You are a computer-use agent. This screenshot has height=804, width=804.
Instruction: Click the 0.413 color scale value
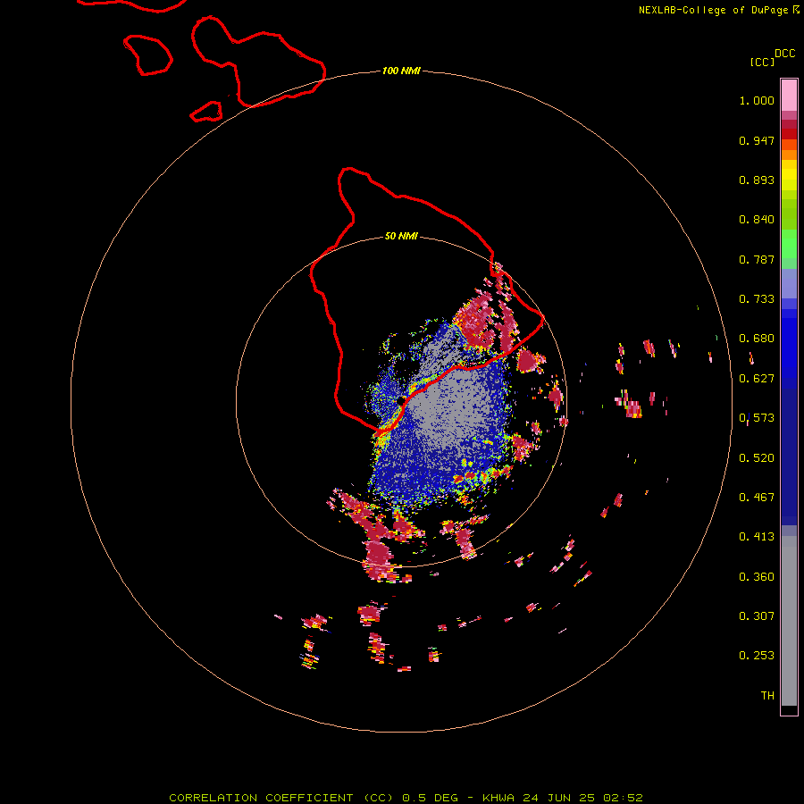[x=757, y=537]
